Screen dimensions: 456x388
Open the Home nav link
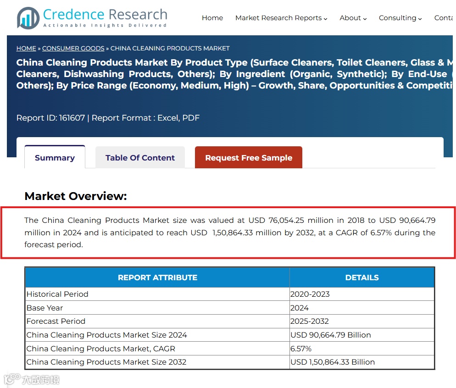pos(212,18)
